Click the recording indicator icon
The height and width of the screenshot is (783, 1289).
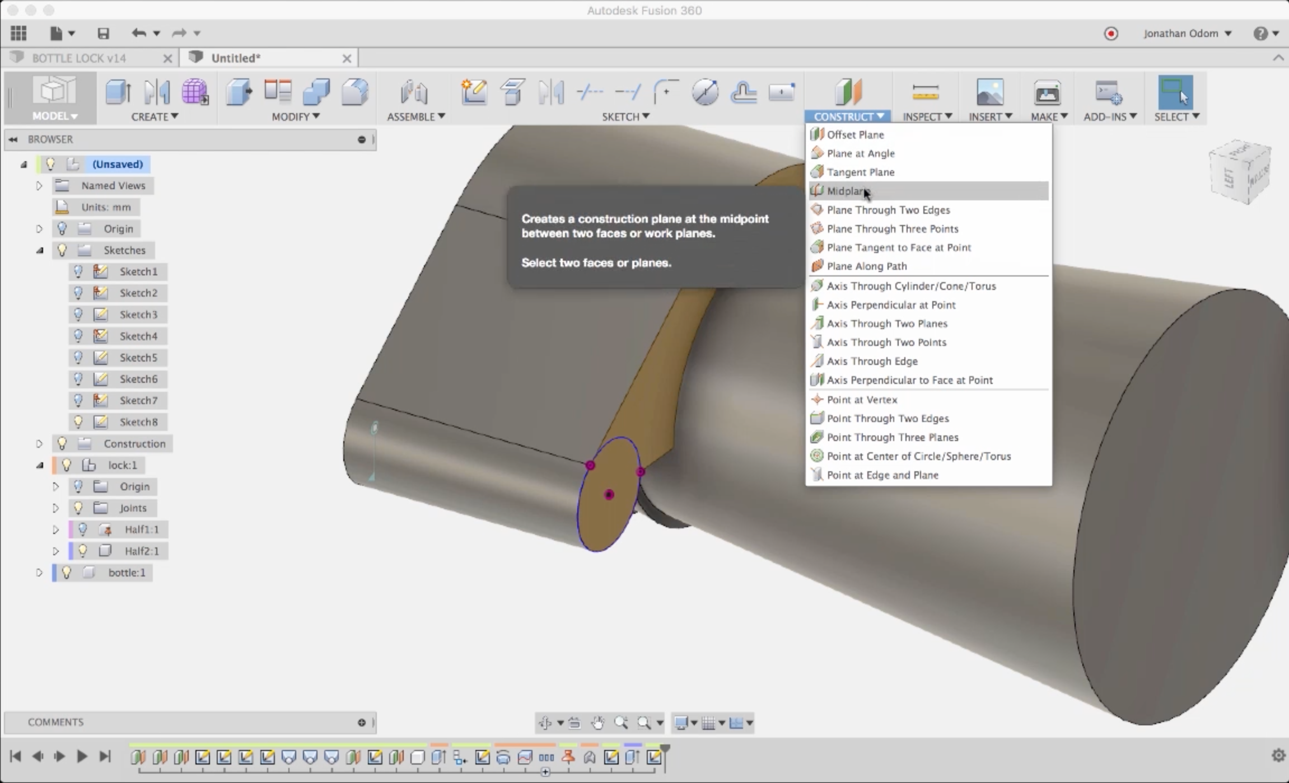(1111, 34)
